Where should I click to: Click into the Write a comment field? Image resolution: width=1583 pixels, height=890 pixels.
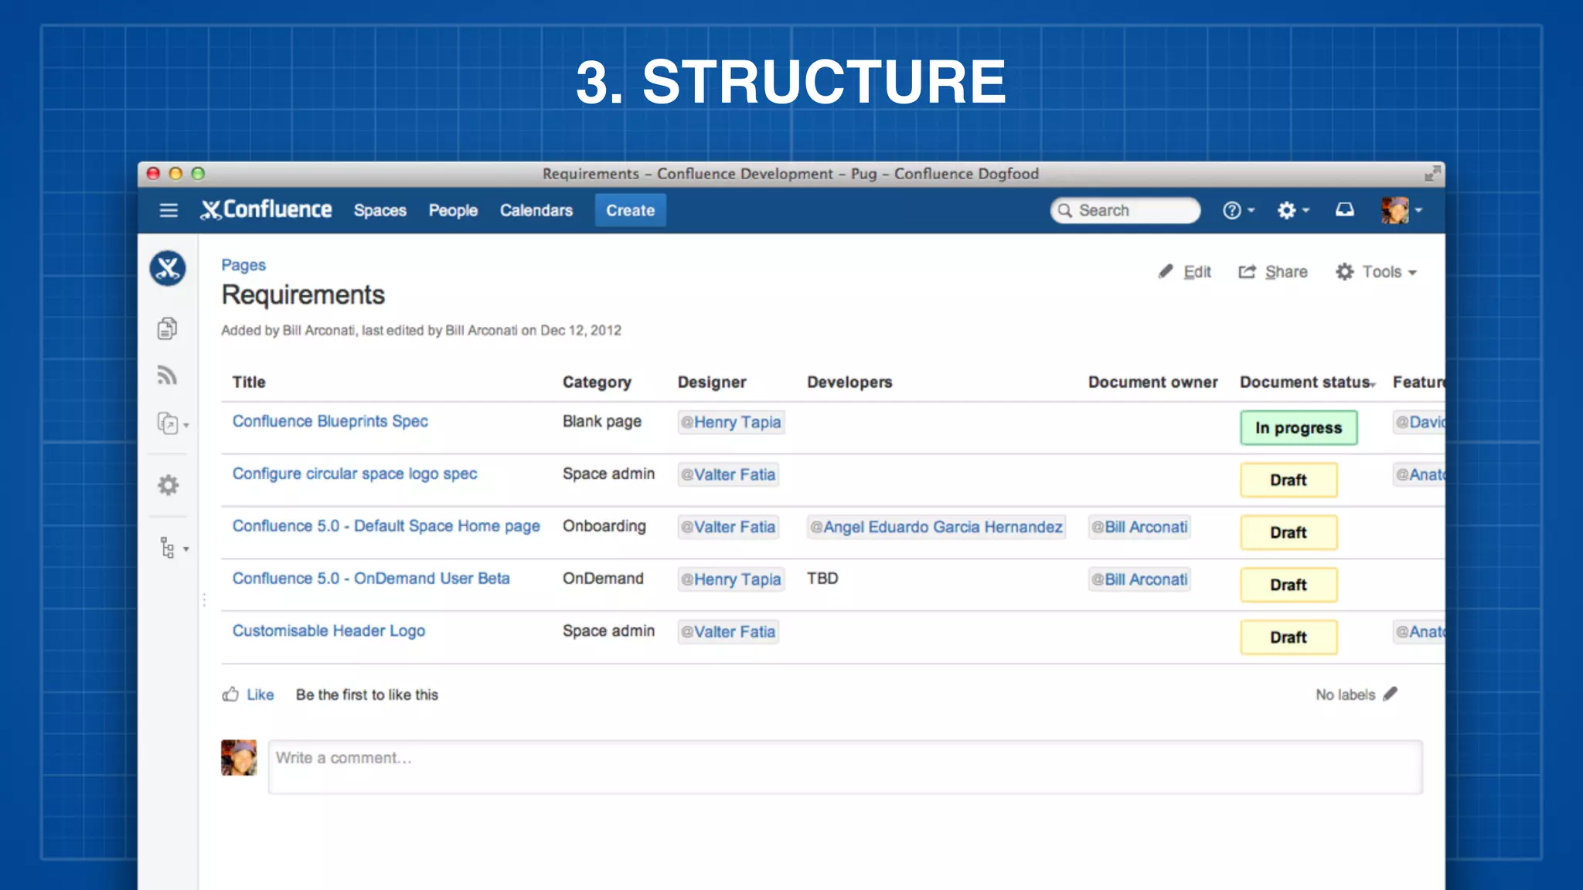[845, 767]
